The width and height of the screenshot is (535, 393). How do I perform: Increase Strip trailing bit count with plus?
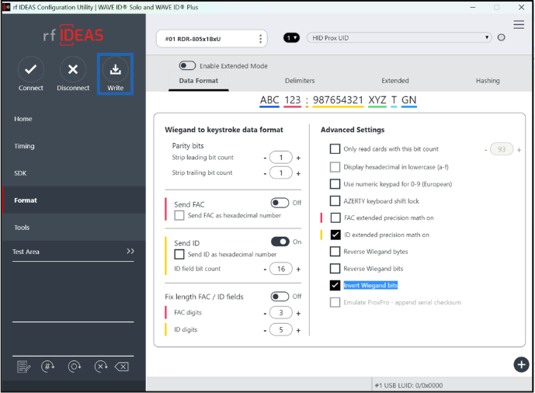coord(298,174)
